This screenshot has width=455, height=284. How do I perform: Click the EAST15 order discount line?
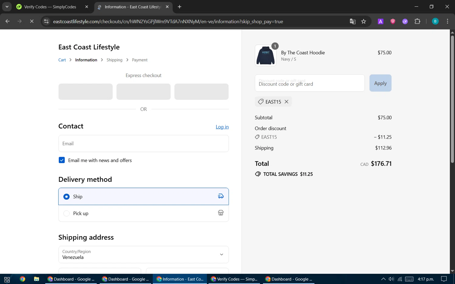[323, 137]
